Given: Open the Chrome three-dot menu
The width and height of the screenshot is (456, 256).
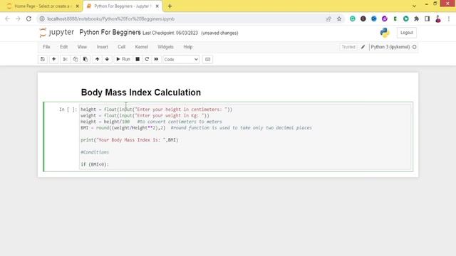Looking at the screenshot, I should [x=449, y=19].
